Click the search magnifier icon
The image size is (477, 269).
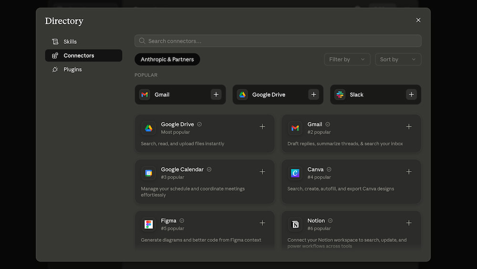[x=142, y=41]
